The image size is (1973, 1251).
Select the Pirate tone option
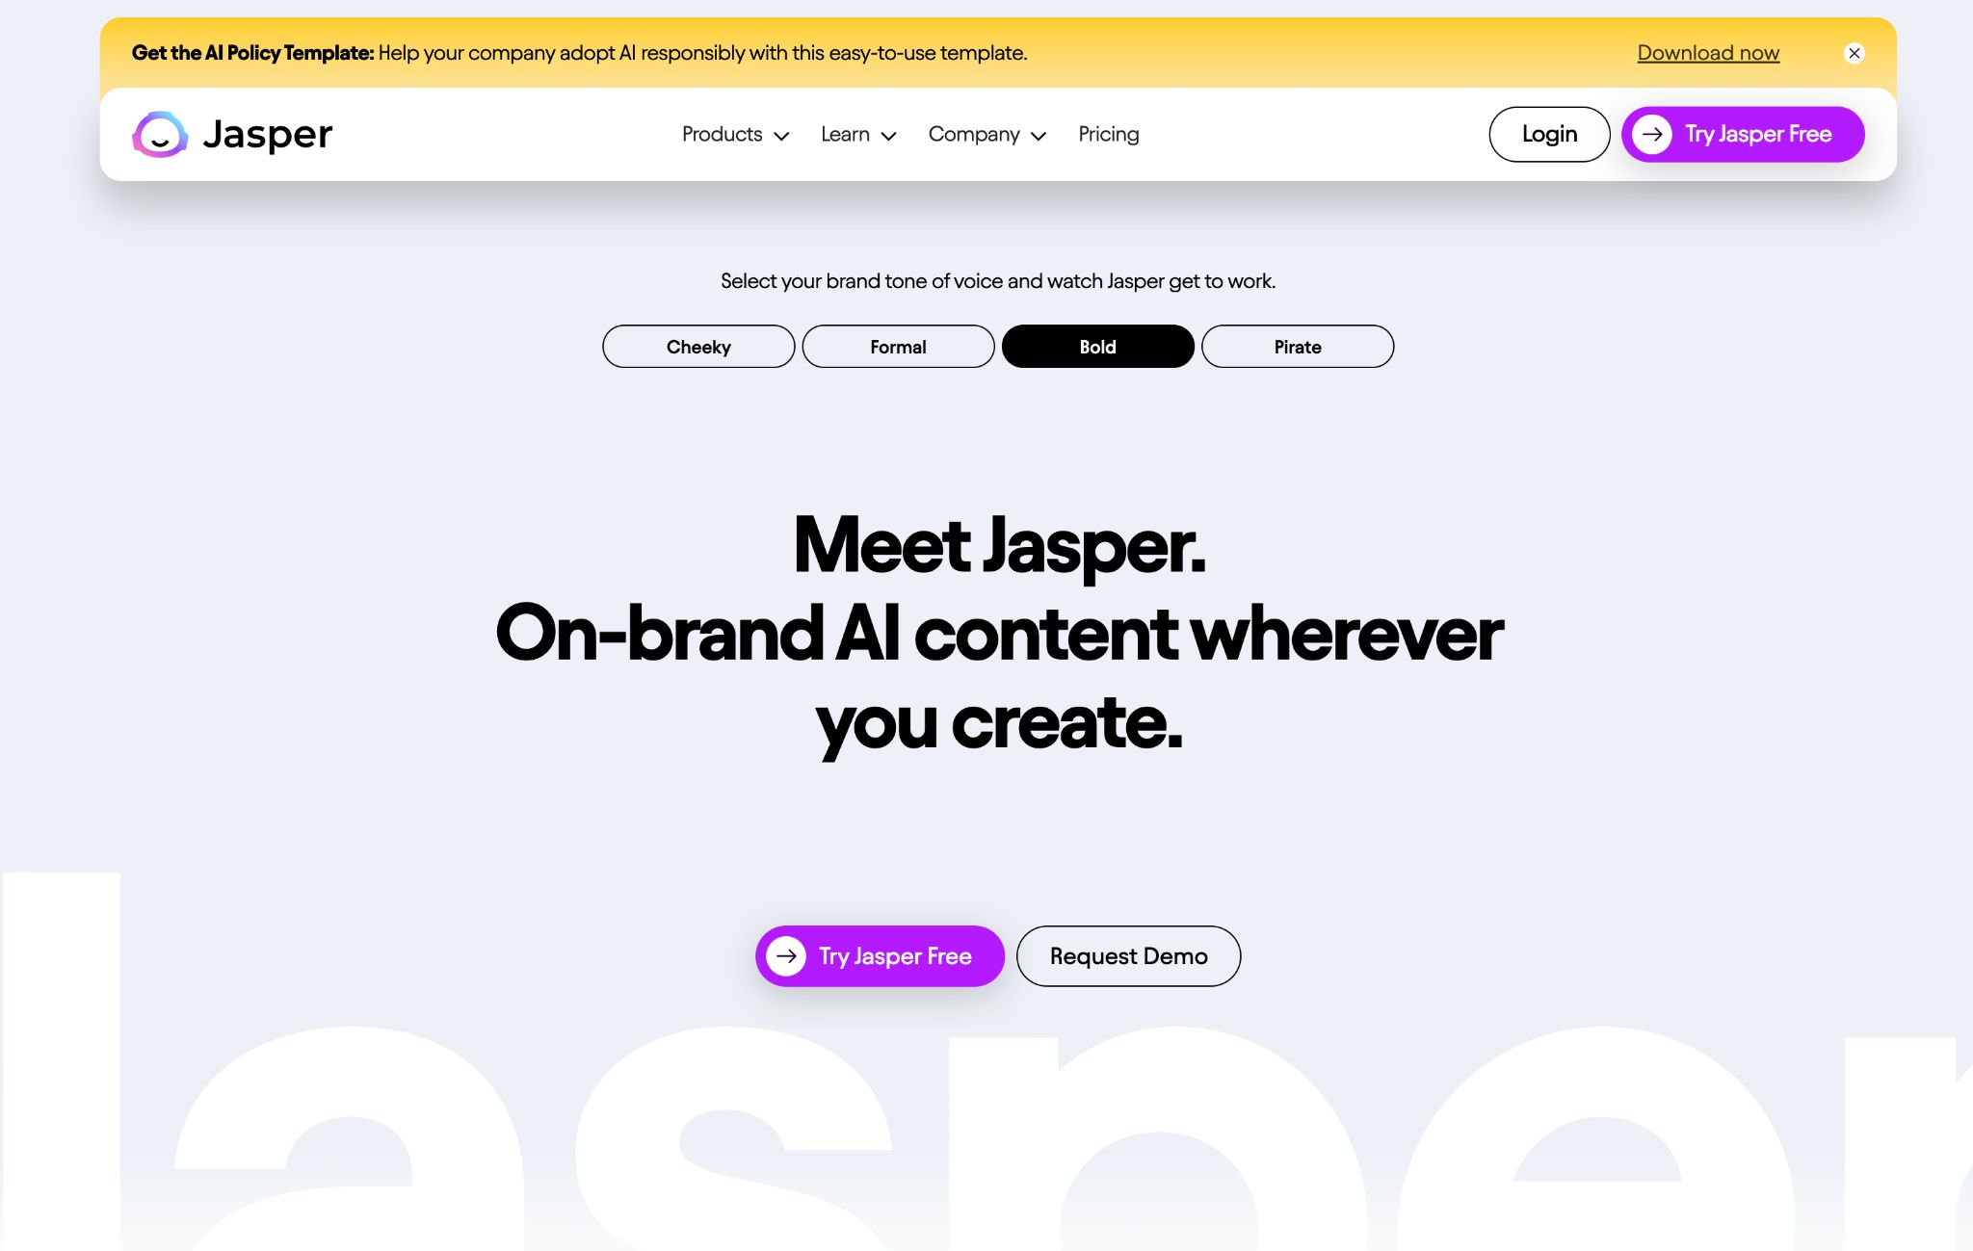[1297, 345]
